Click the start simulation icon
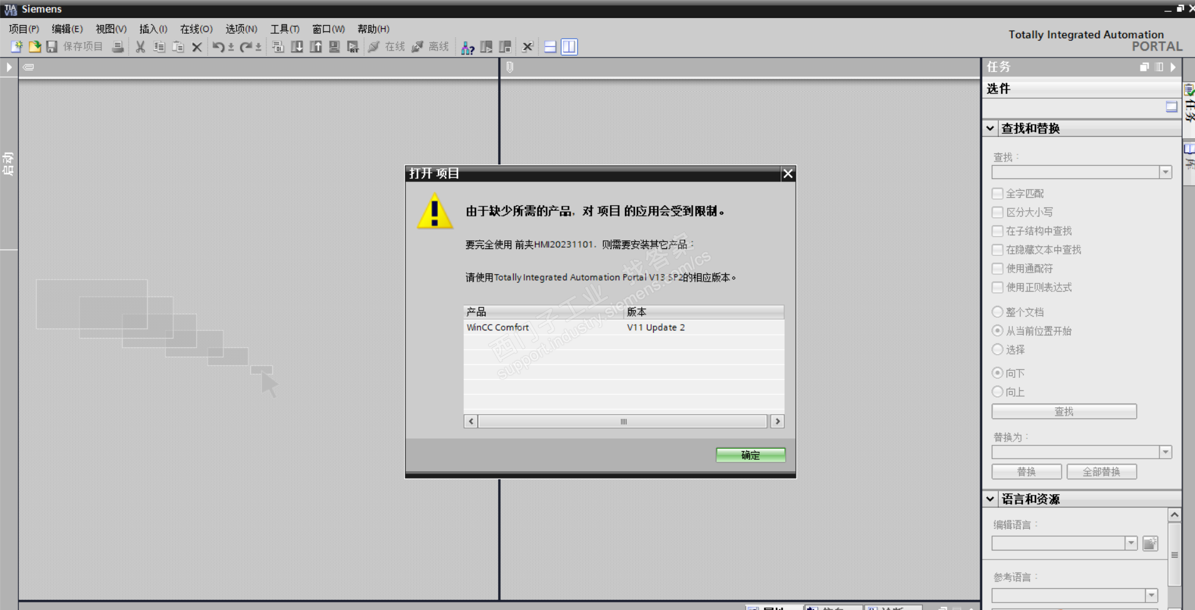Viewport: 1195px width, 610px height. [335, 47]
